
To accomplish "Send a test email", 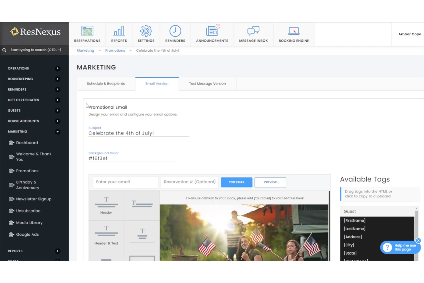I will (236, 182).
